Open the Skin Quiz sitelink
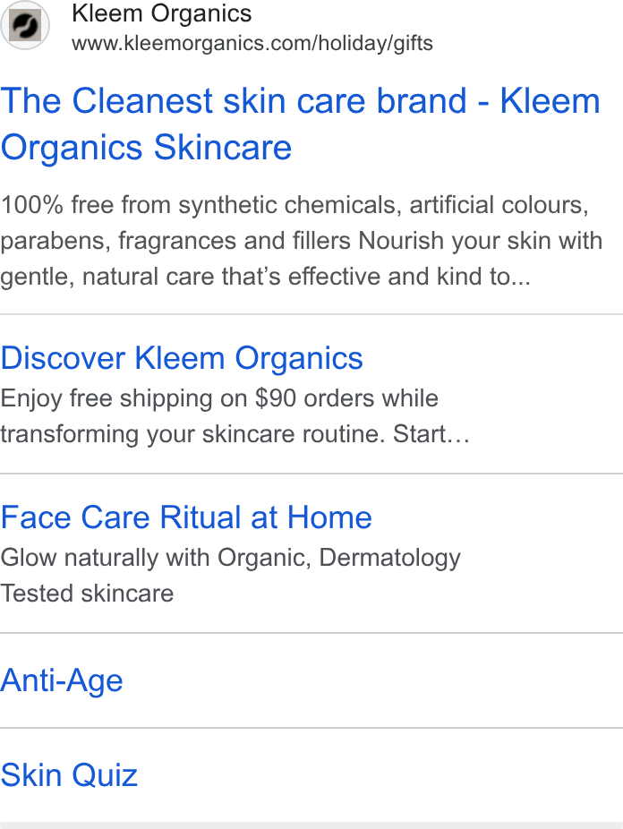 pyautogui.click(x=69, y=775)
